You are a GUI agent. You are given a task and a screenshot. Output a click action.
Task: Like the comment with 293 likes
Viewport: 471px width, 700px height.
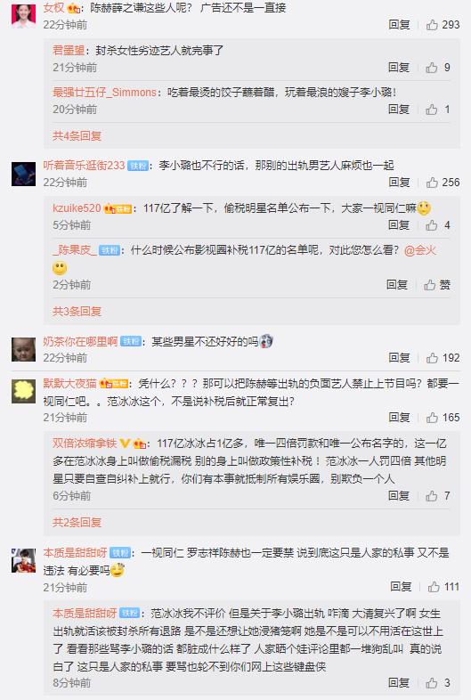click(443, 25)
